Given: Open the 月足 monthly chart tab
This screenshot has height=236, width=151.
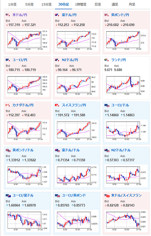Looking at the screenshot, I should (132, 4).
